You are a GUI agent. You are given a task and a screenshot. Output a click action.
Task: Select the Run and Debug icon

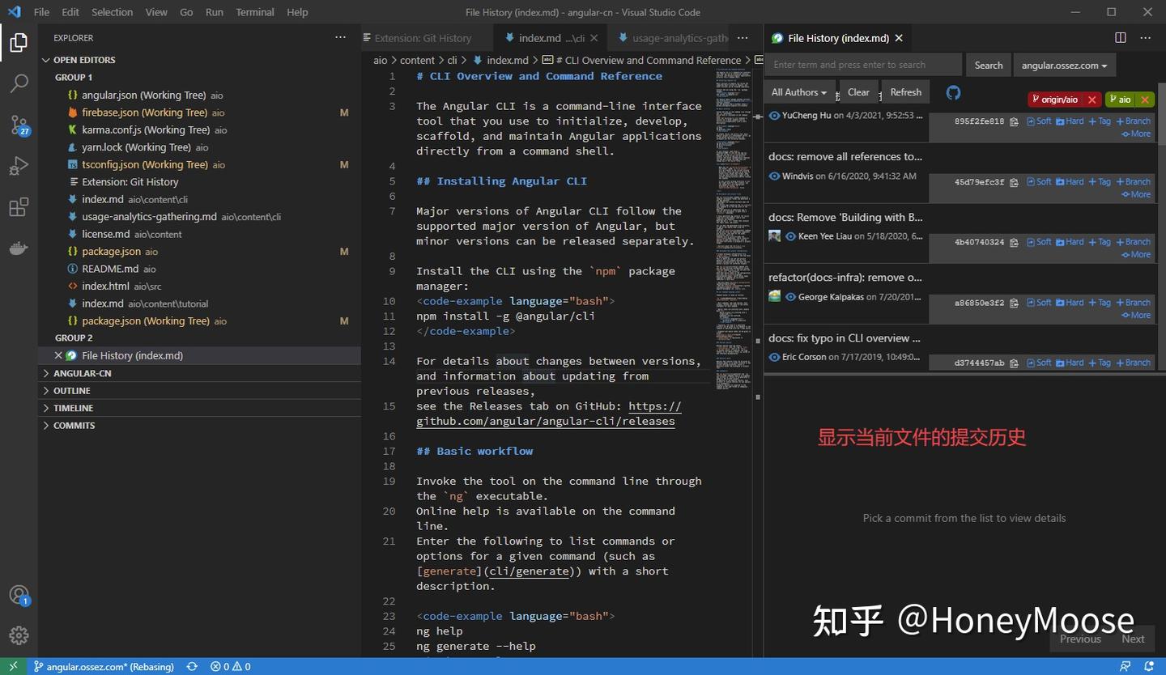tap(19, 166)
